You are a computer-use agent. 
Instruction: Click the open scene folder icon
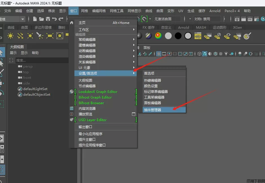(41, 19)
